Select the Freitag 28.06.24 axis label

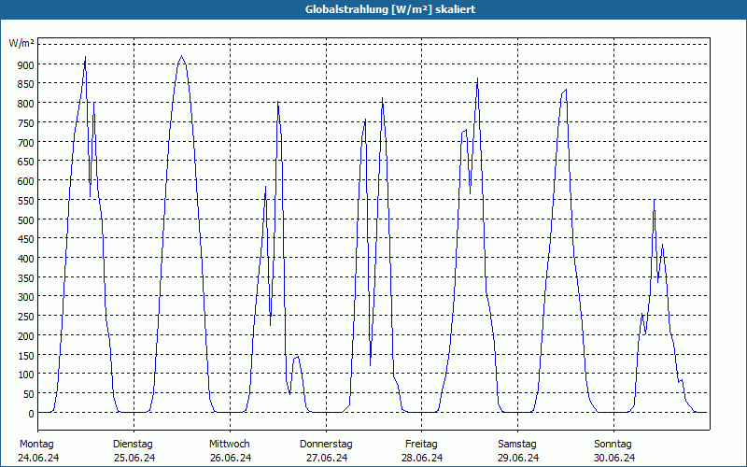pos(422,451)
